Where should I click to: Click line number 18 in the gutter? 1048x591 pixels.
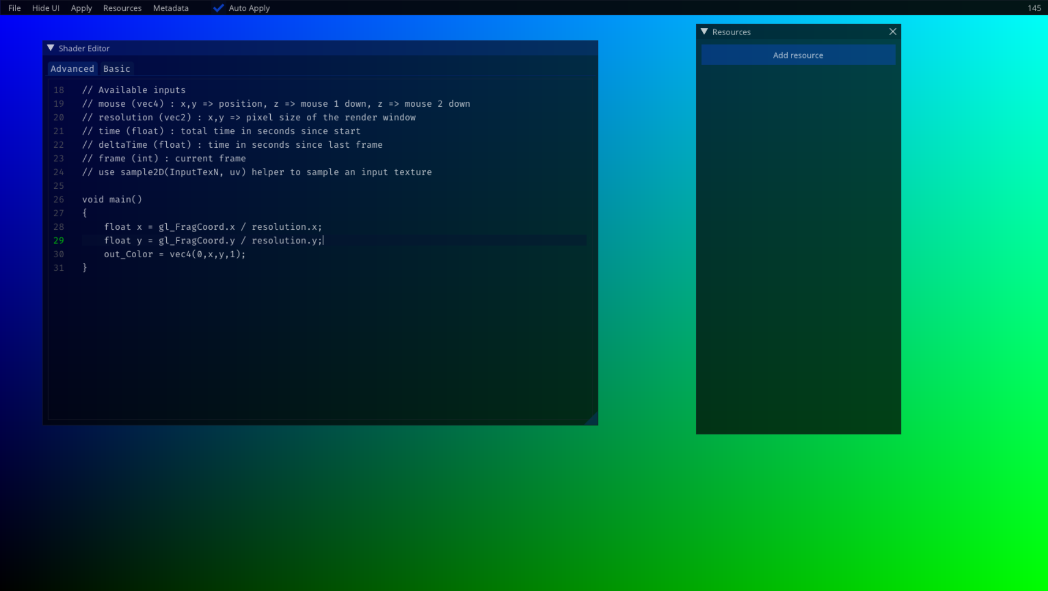click(x=59, y=90)
